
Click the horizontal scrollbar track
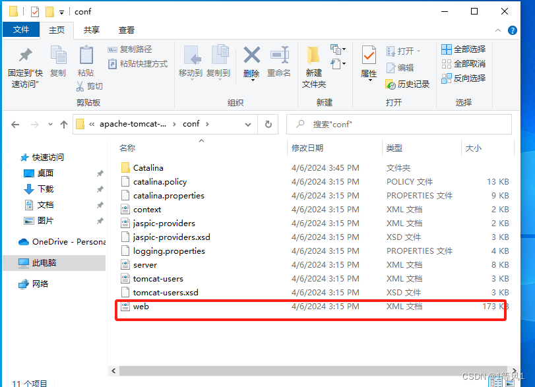[x=312, y=371]
